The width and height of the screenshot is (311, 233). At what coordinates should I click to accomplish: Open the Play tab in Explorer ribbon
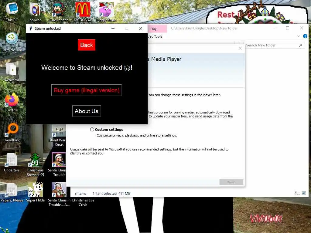[x=153, y=29]
